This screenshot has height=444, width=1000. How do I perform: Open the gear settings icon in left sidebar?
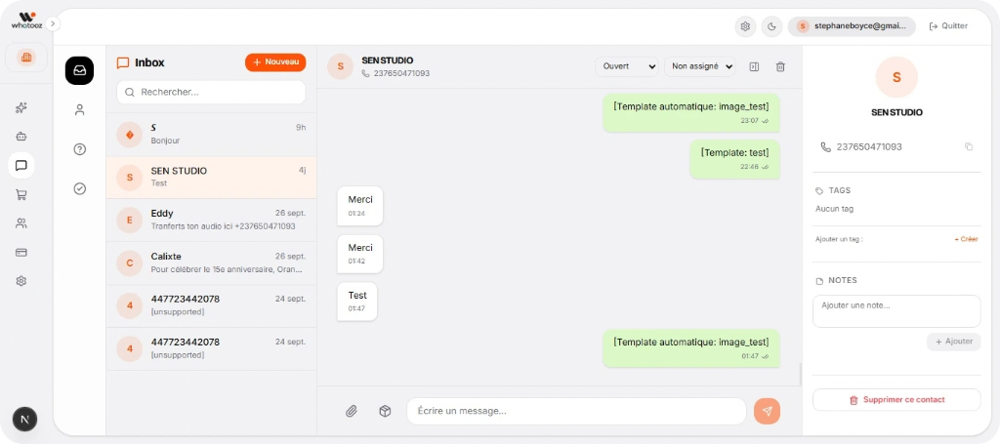(21, 281)
